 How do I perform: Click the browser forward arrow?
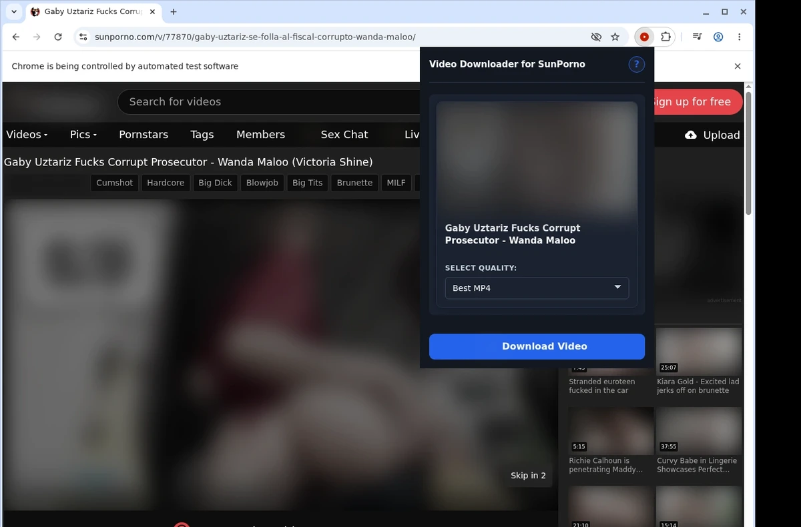(x=37, y=37)
